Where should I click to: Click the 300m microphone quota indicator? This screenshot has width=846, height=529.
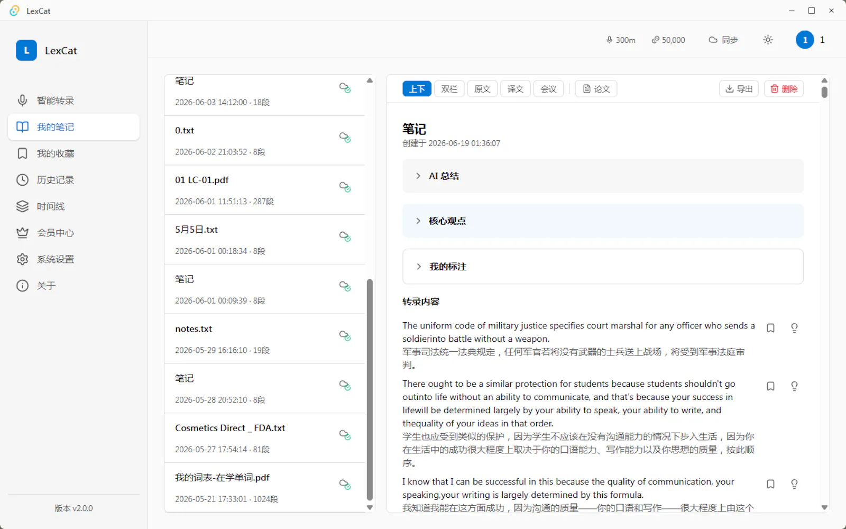[x=621, y=40]
